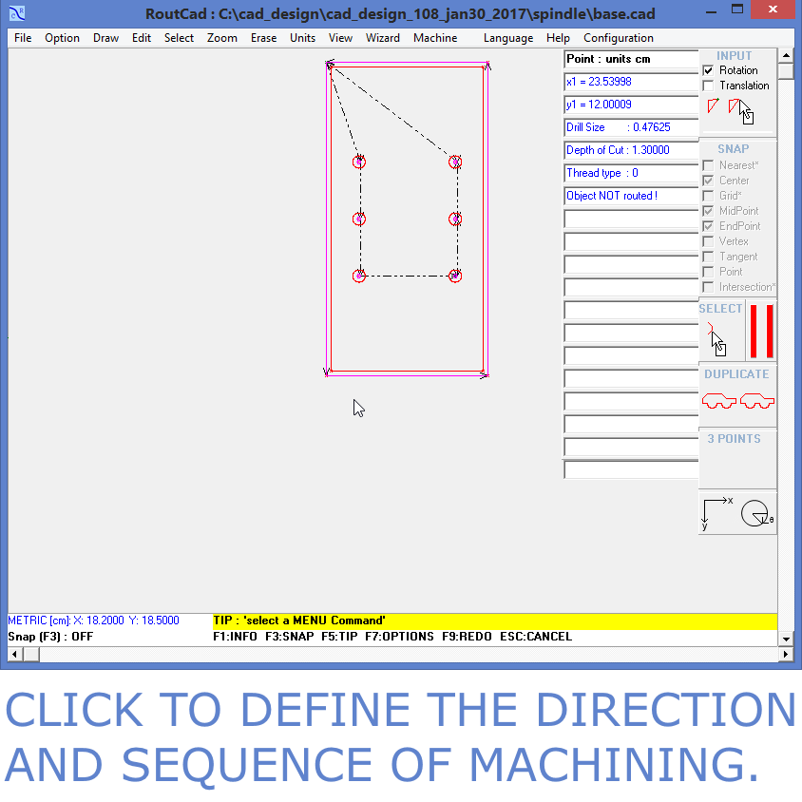
Task: Click the F3:SNAP function key hint
Action: point(290,637)
